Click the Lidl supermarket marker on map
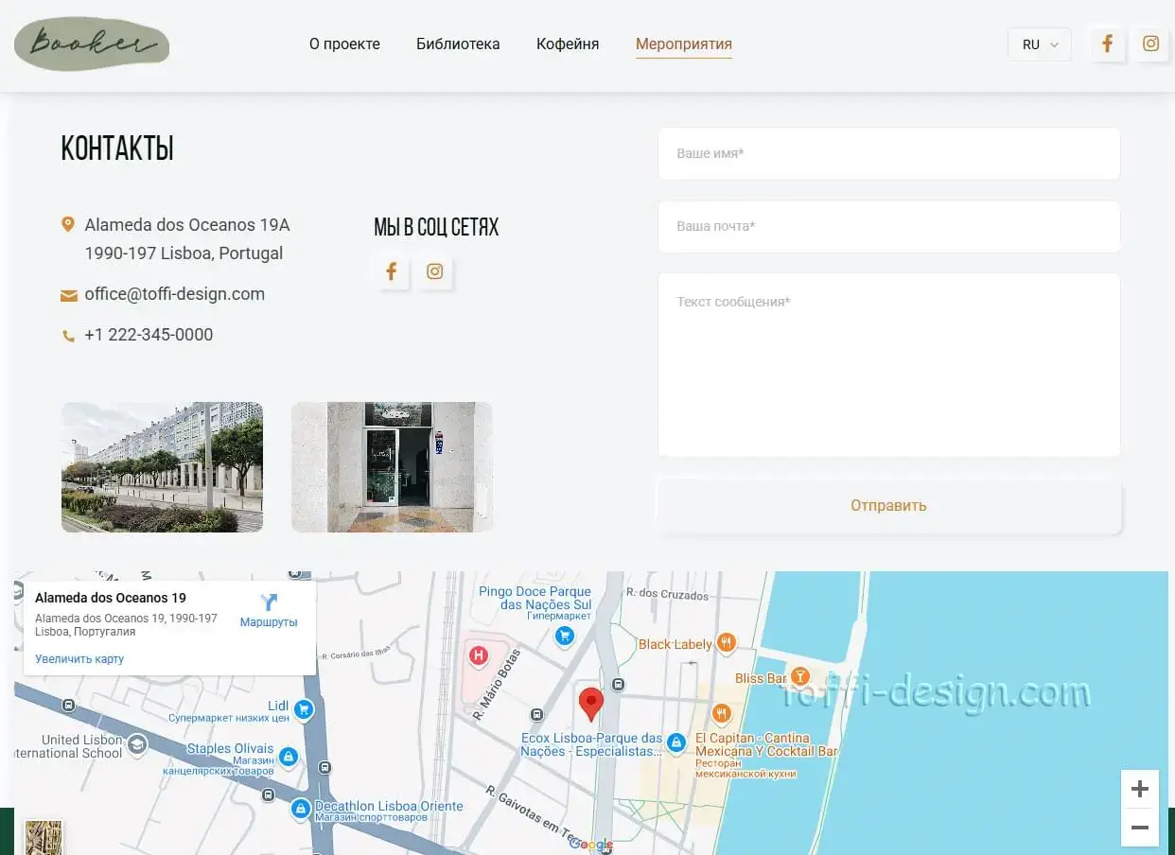Image resolution: width=1175 pixels, height=855 pixels. click(x=303, y=708)
